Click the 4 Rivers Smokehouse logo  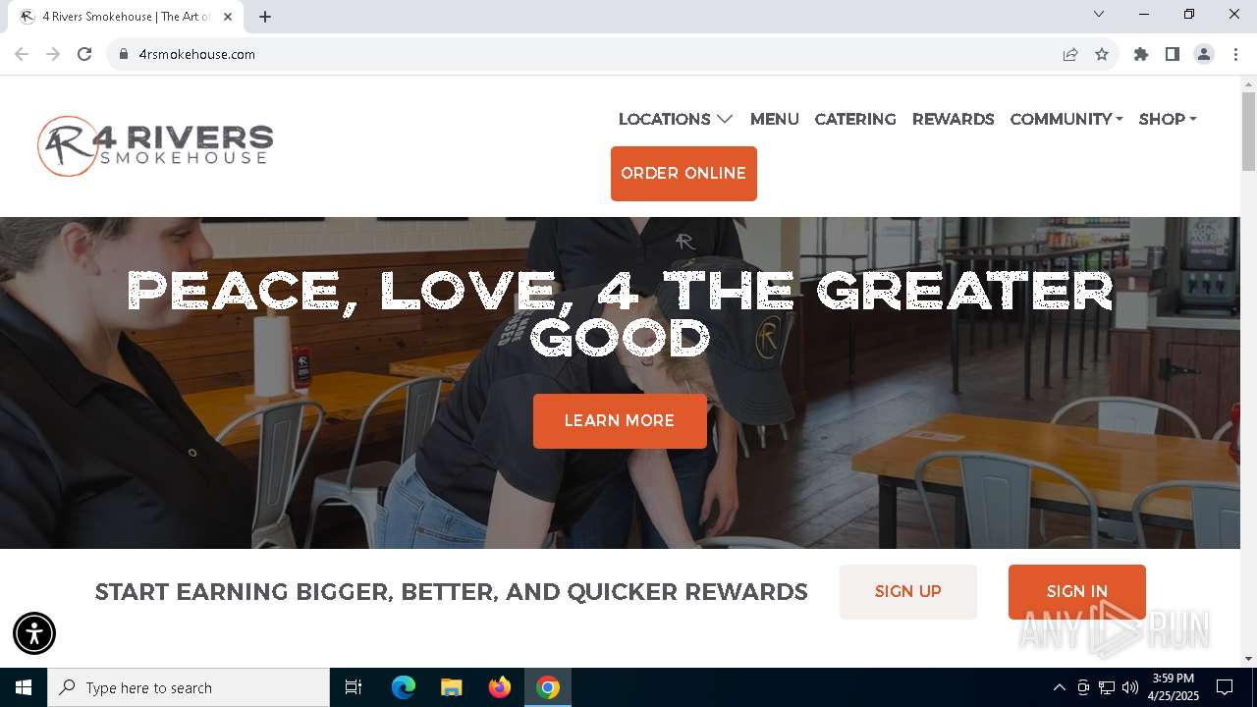[x=155, y=146]
